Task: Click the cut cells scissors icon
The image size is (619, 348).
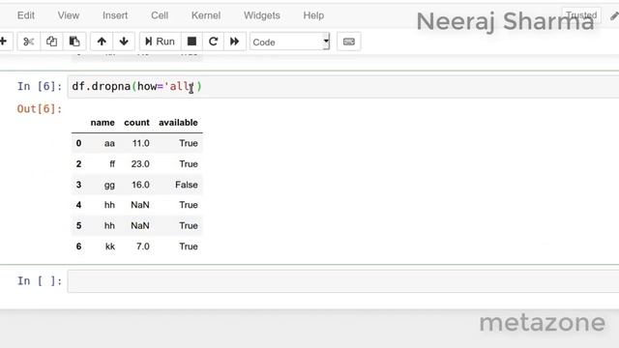Action: pyautogui.click(x=28, y=42)
